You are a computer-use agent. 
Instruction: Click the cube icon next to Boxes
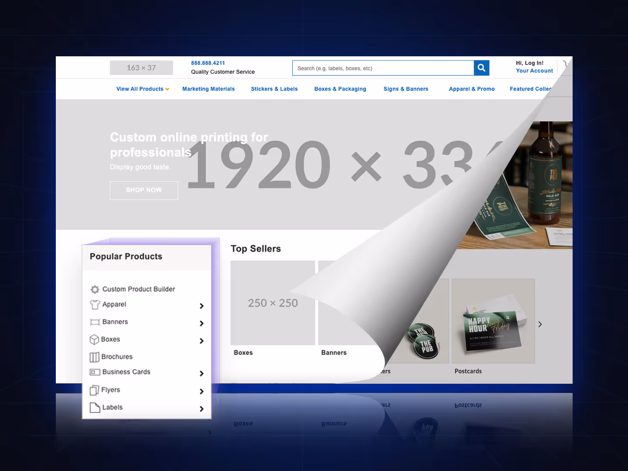click(x=95, y=339)
